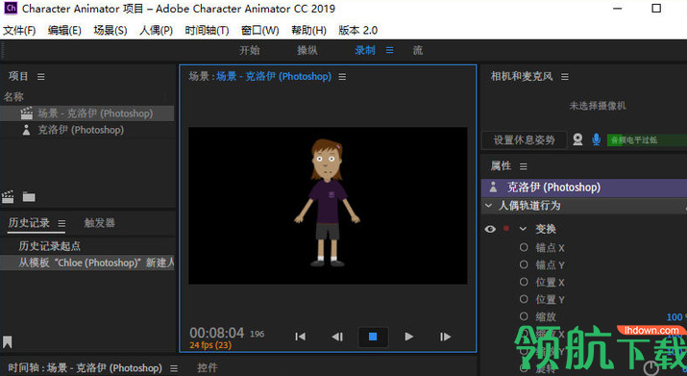
Task: Click the timecode 00:08:04
Action: click(216, 333)
